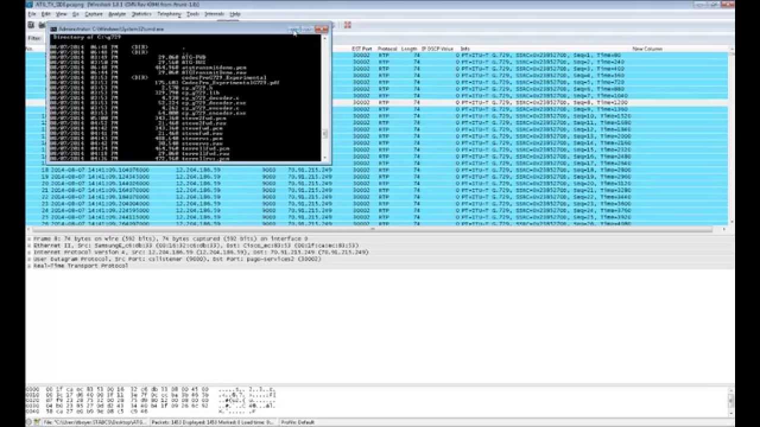Click the Protocol column header

(x=387, y=49)
